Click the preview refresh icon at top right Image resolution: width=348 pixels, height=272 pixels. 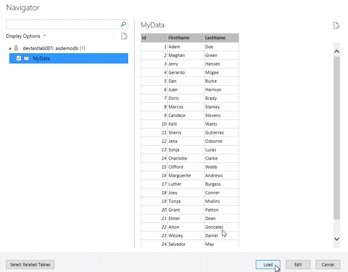pos(336,25)
